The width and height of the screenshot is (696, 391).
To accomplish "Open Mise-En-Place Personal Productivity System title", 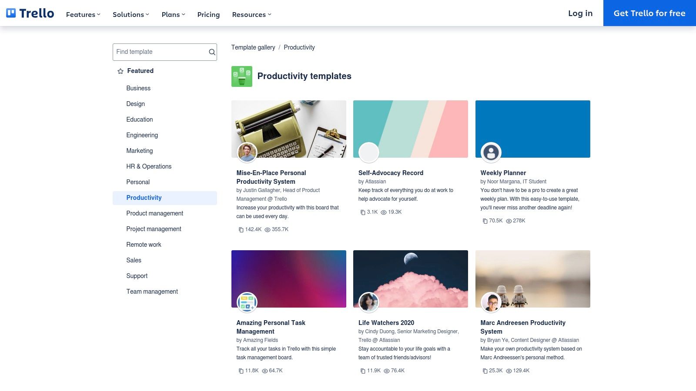I will click(271, 177).
